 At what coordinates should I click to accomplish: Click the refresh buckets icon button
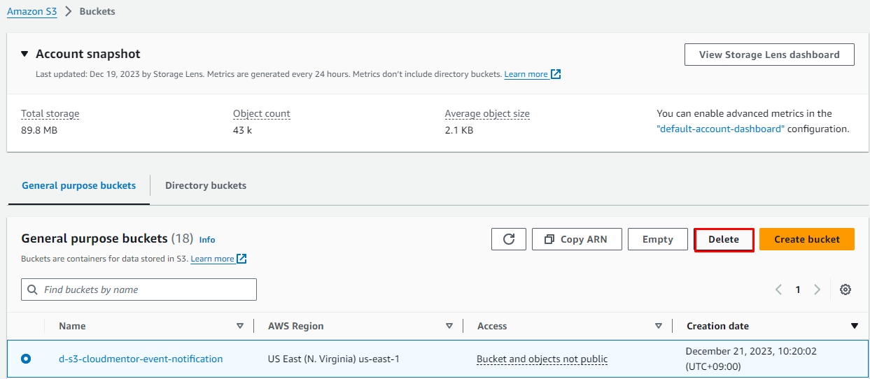(x=509, y=239)
